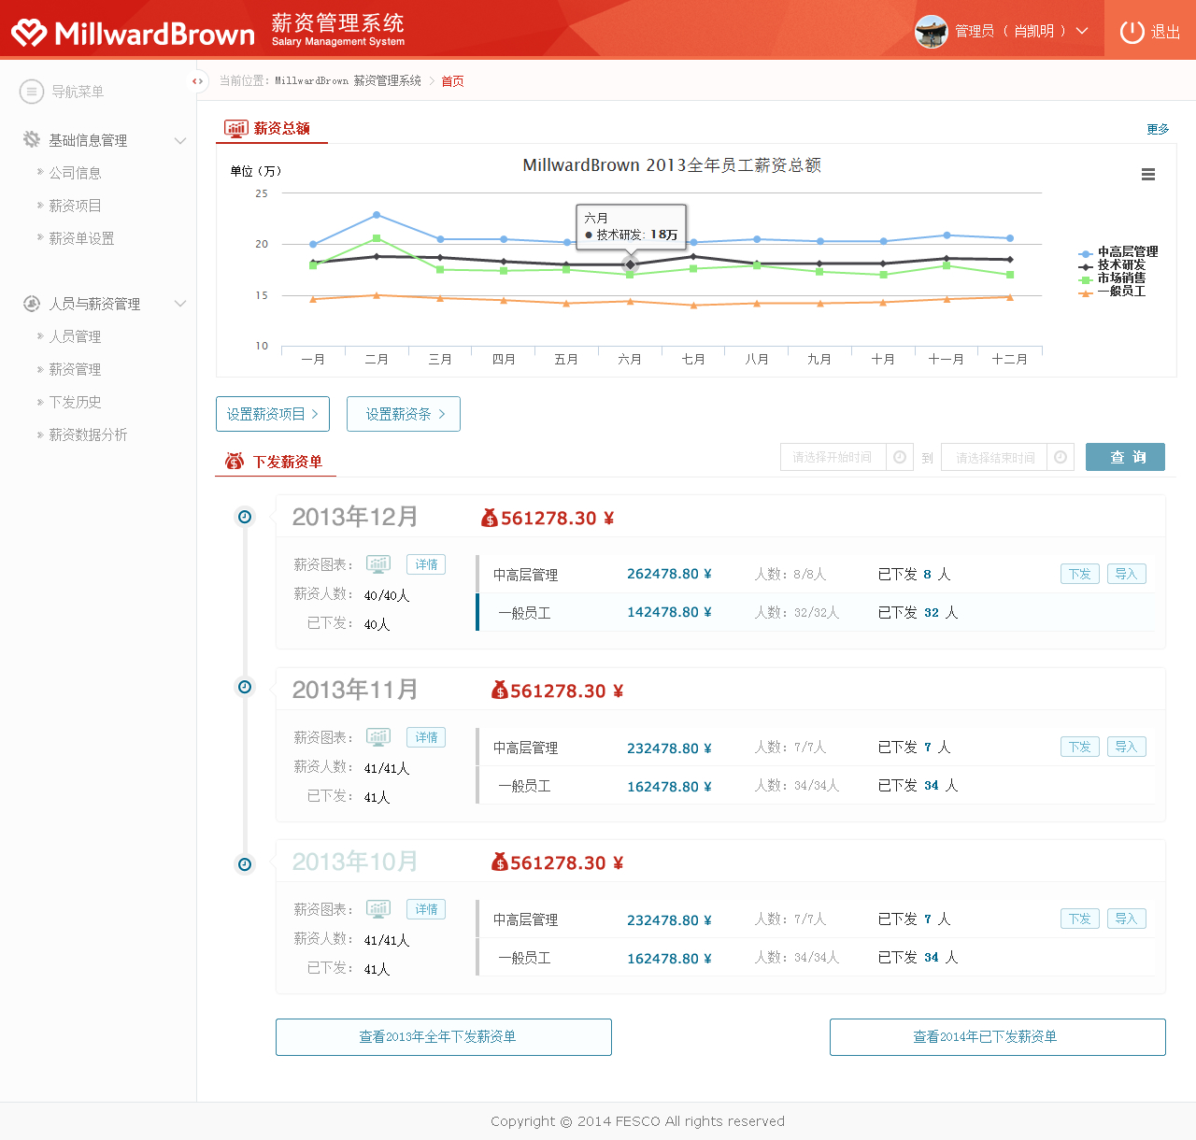This screenshot has height=1140, width=1196.
Task: Click the start time input field
Action: coord(833,457)
